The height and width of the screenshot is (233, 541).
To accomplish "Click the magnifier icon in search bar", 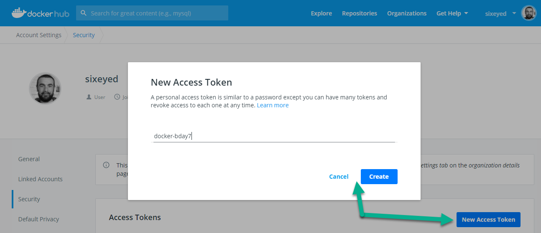I will [x=84, y=13].
